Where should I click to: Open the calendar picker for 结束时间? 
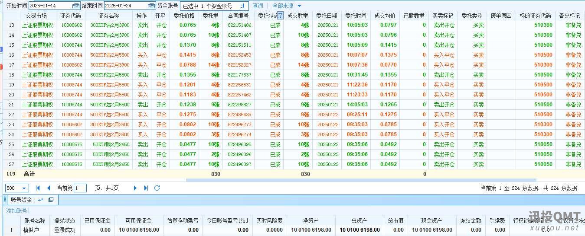pyautogui.click(x=151, y=6)
